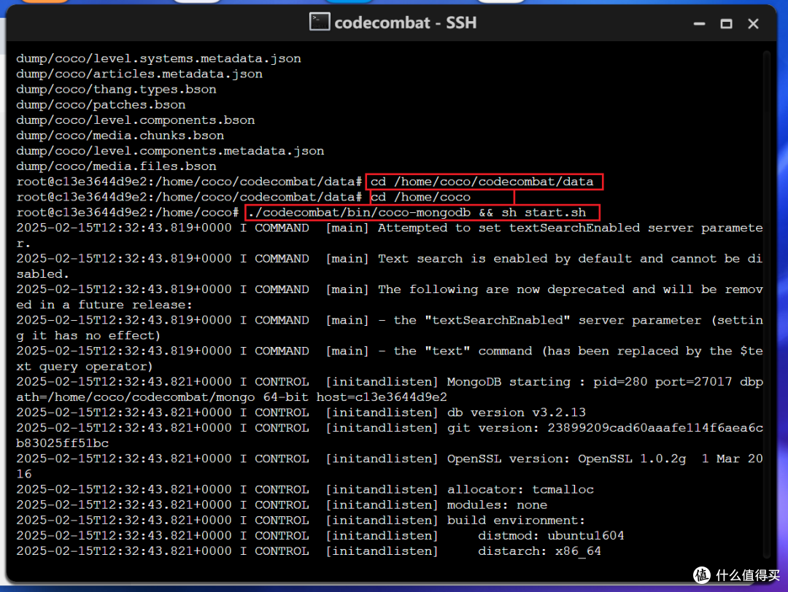Screen dimensions: 788x592
Task: Click the "./codecombat/bin/coco-mongodb && sh start.sh" command
Action: coord(422,212)
